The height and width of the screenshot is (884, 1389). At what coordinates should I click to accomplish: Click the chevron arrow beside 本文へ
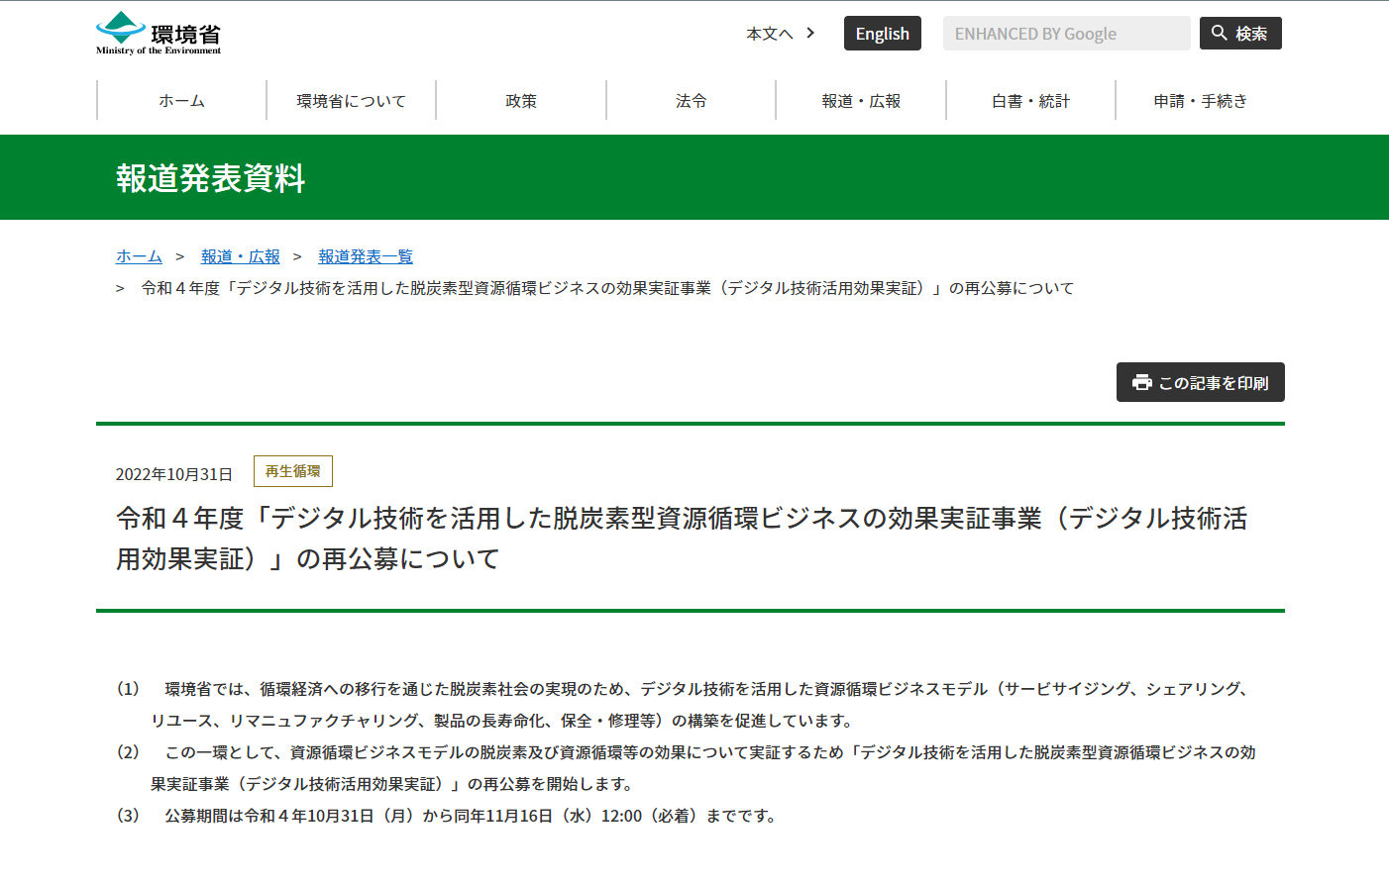810,33
